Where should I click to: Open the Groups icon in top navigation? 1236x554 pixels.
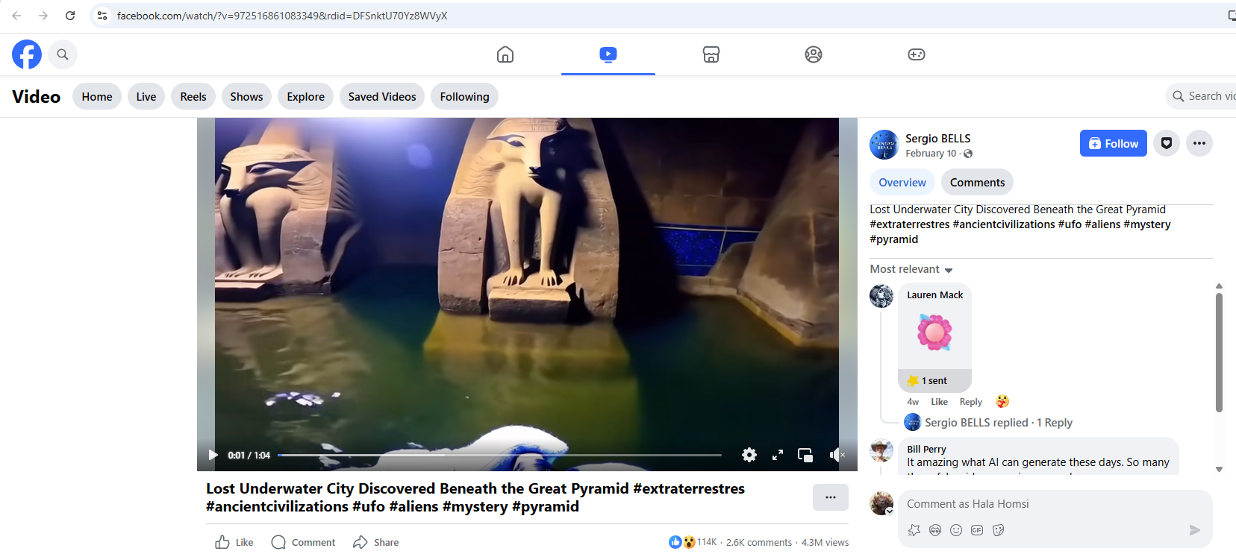tap(814, 54)
